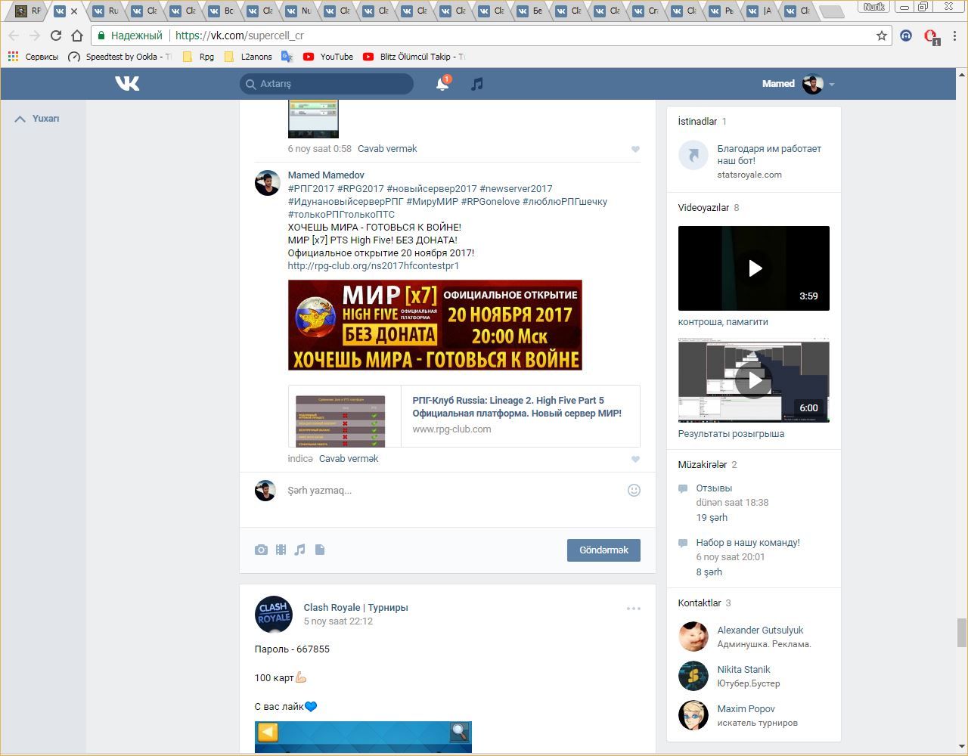The height and width of the screenshot is (756, 968).
Task: Reload the page
Action: [x=55, y=36]
